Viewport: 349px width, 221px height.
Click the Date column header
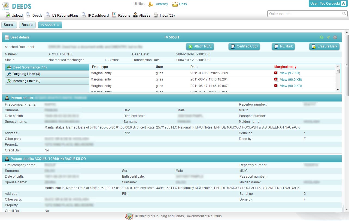[194, 67]
